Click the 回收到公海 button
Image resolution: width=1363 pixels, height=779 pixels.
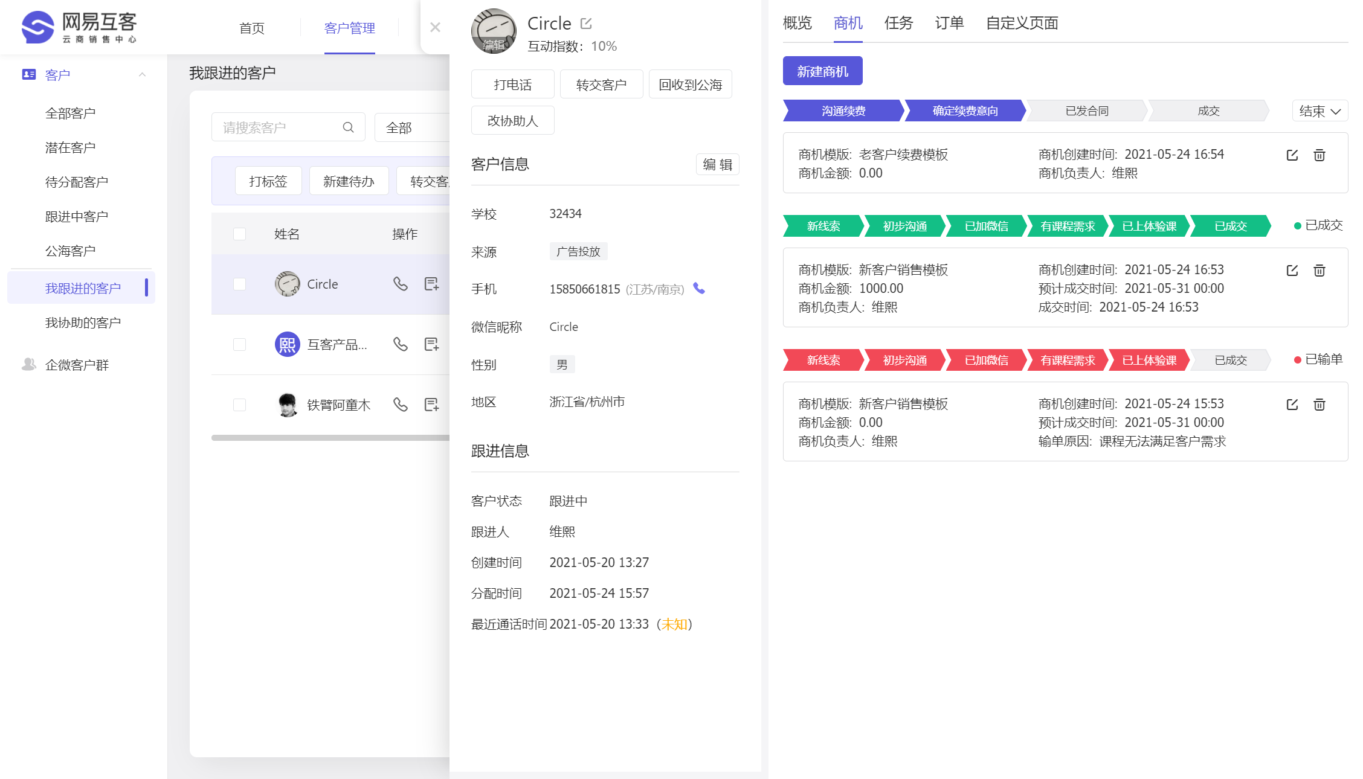(690, 85)
